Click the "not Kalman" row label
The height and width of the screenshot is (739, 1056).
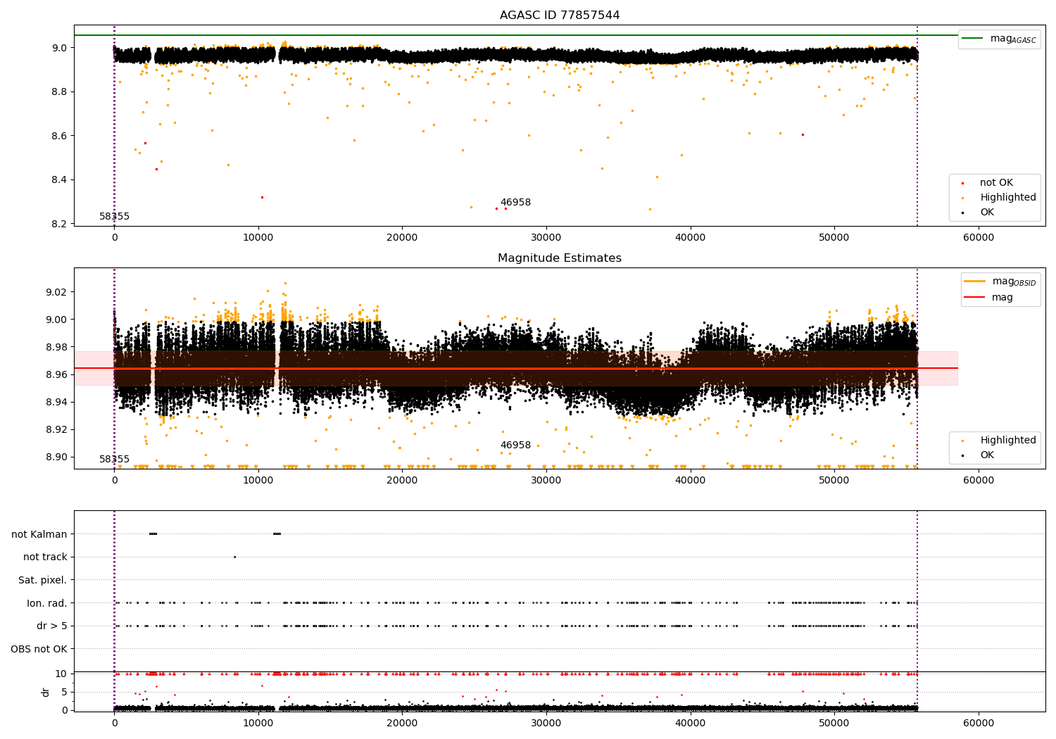39,535
